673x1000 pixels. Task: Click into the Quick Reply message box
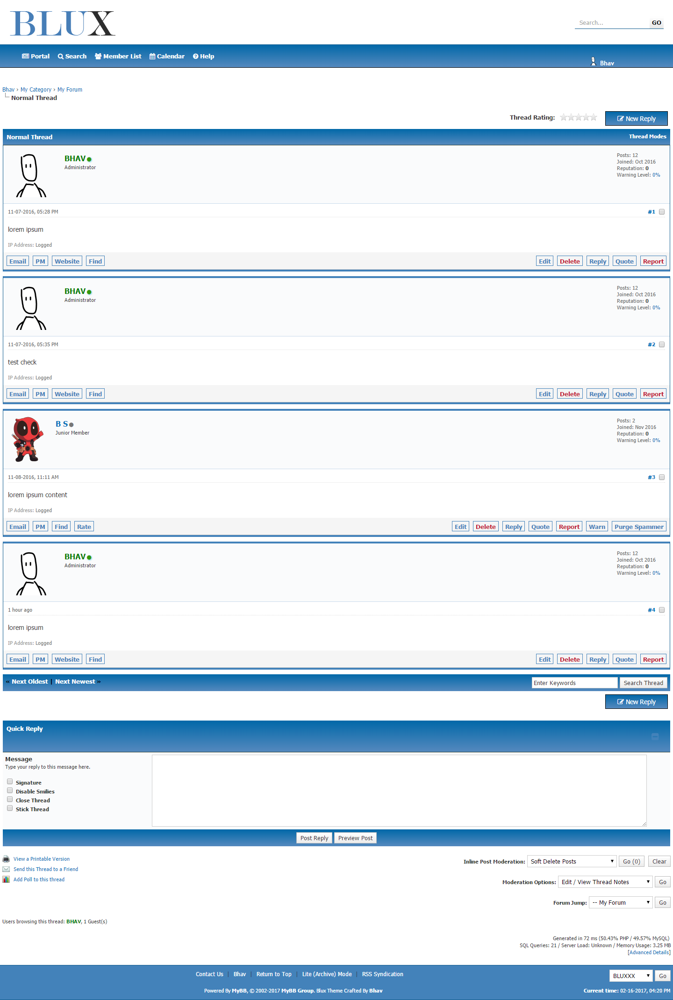pos(399,790)
